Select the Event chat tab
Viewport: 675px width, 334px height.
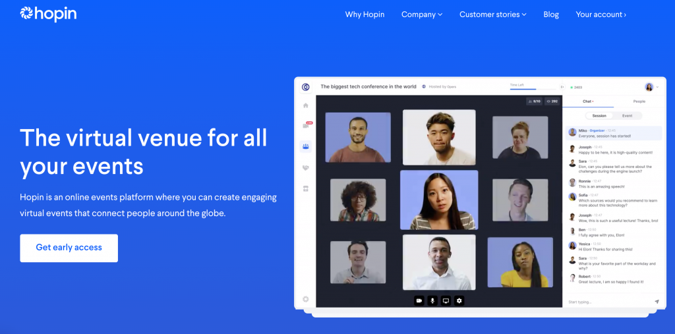[628, 116]
